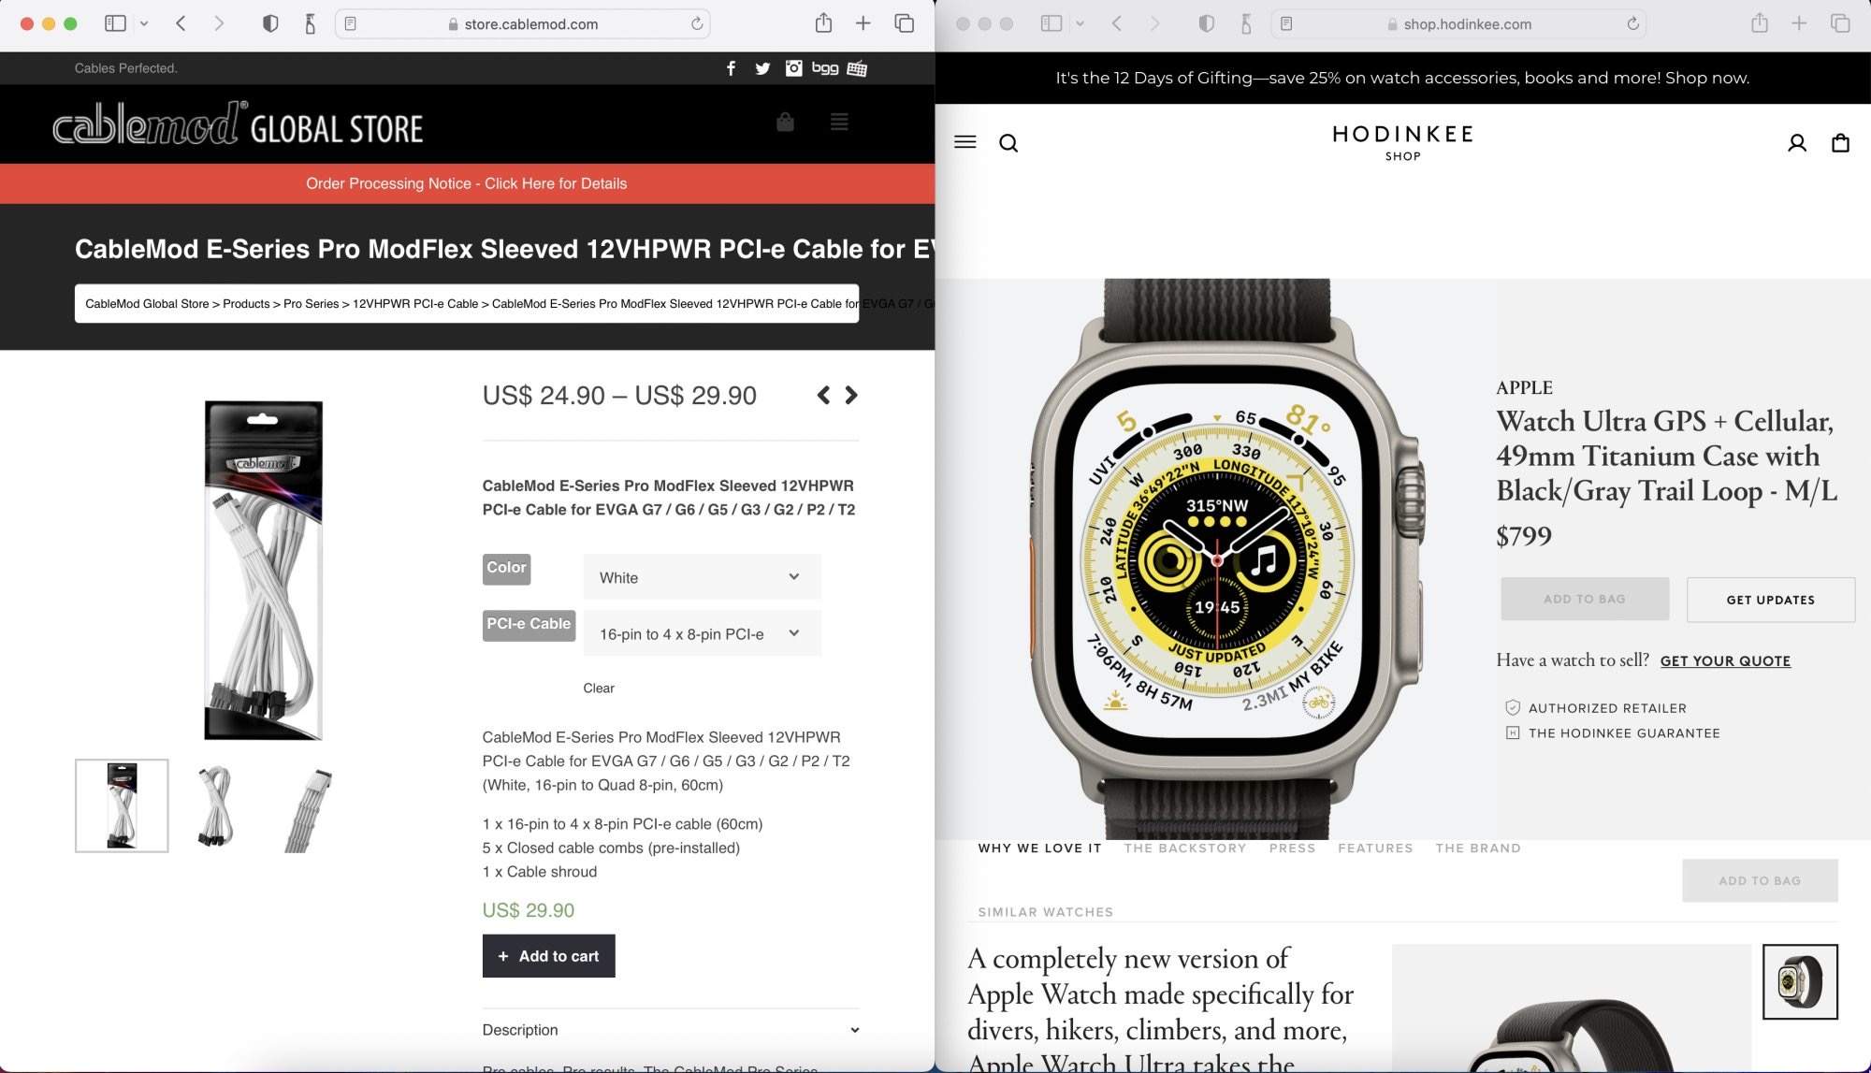Viewport: 1871px width, 1073px height.
Task: Go to next product arrow
Action: point(850,395)
